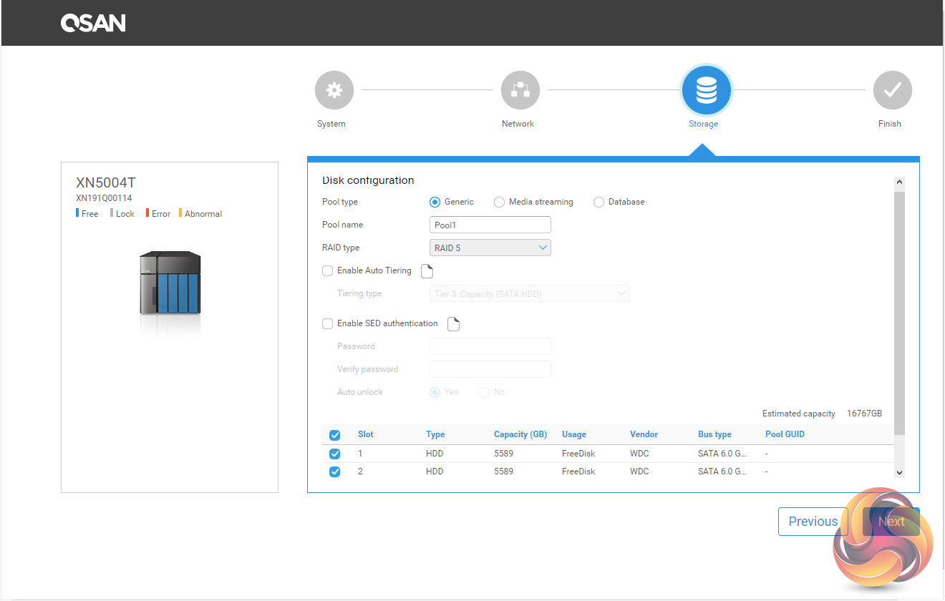945x601 pixels.
Task: Click the Pool name input field
Action: click(x=490, y=225)
